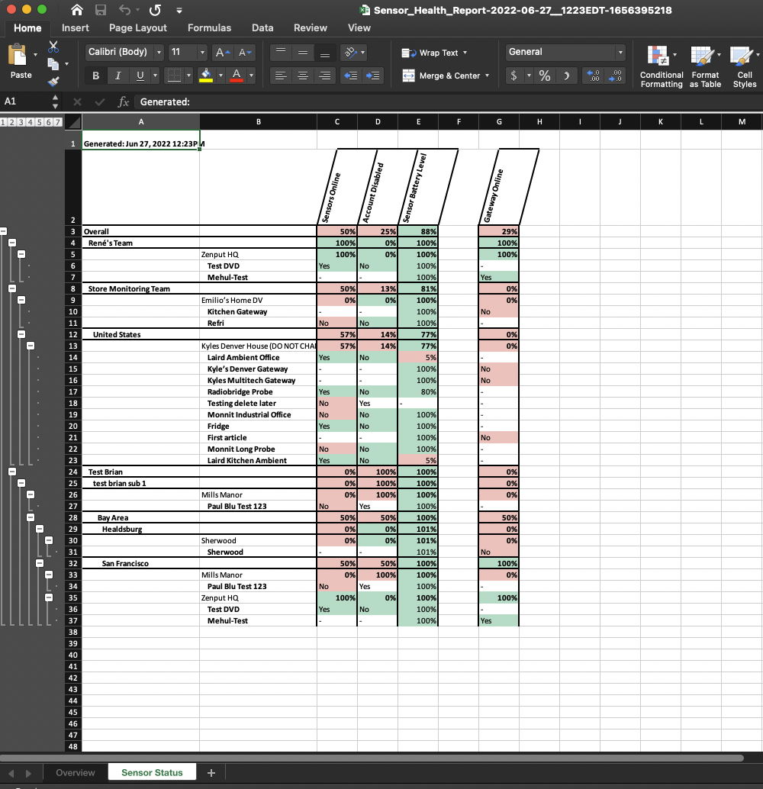Apply percent style to the selection

coord(545,76)
